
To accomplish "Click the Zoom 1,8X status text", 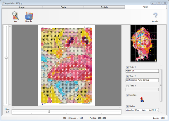I will click(159, 118).
